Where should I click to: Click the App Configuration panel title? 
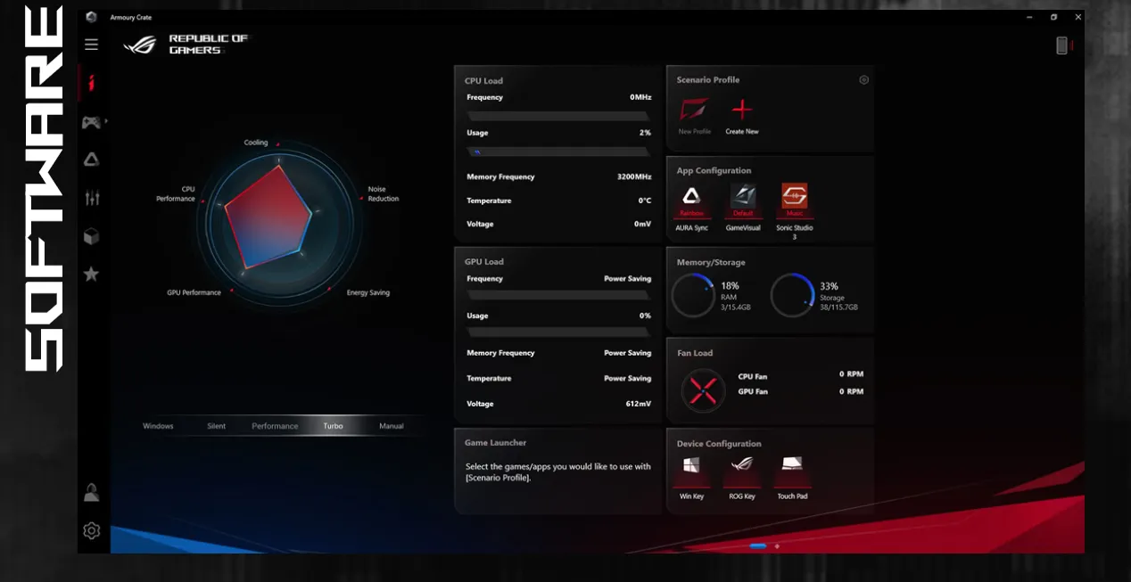(x=714, y=171)
